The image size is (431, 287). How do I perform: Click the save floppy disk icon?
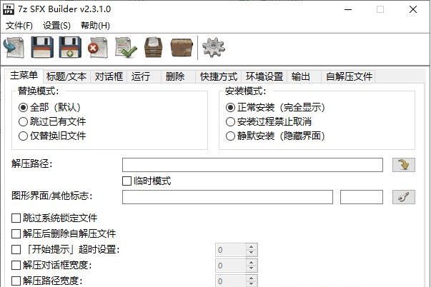42,48
